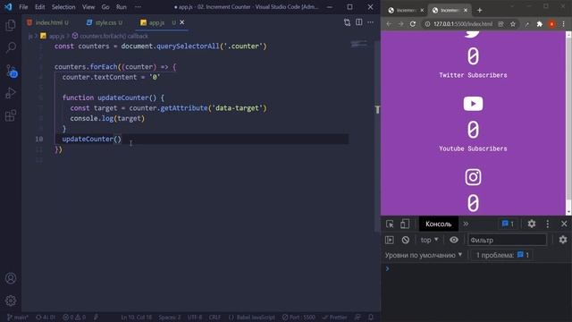Screen dimensions: 572x322
Task: Open the Explorer view in VS Code
Action: (11, 25)
